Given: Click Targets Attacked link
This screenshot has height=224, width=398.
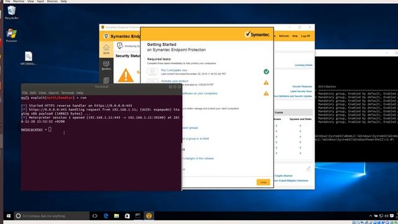Looking at the screenshot, I should coord(284,175).
